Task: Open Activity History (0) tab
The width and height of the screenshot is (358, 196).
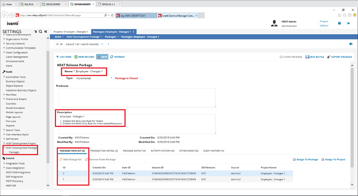Action: point(163,151)
